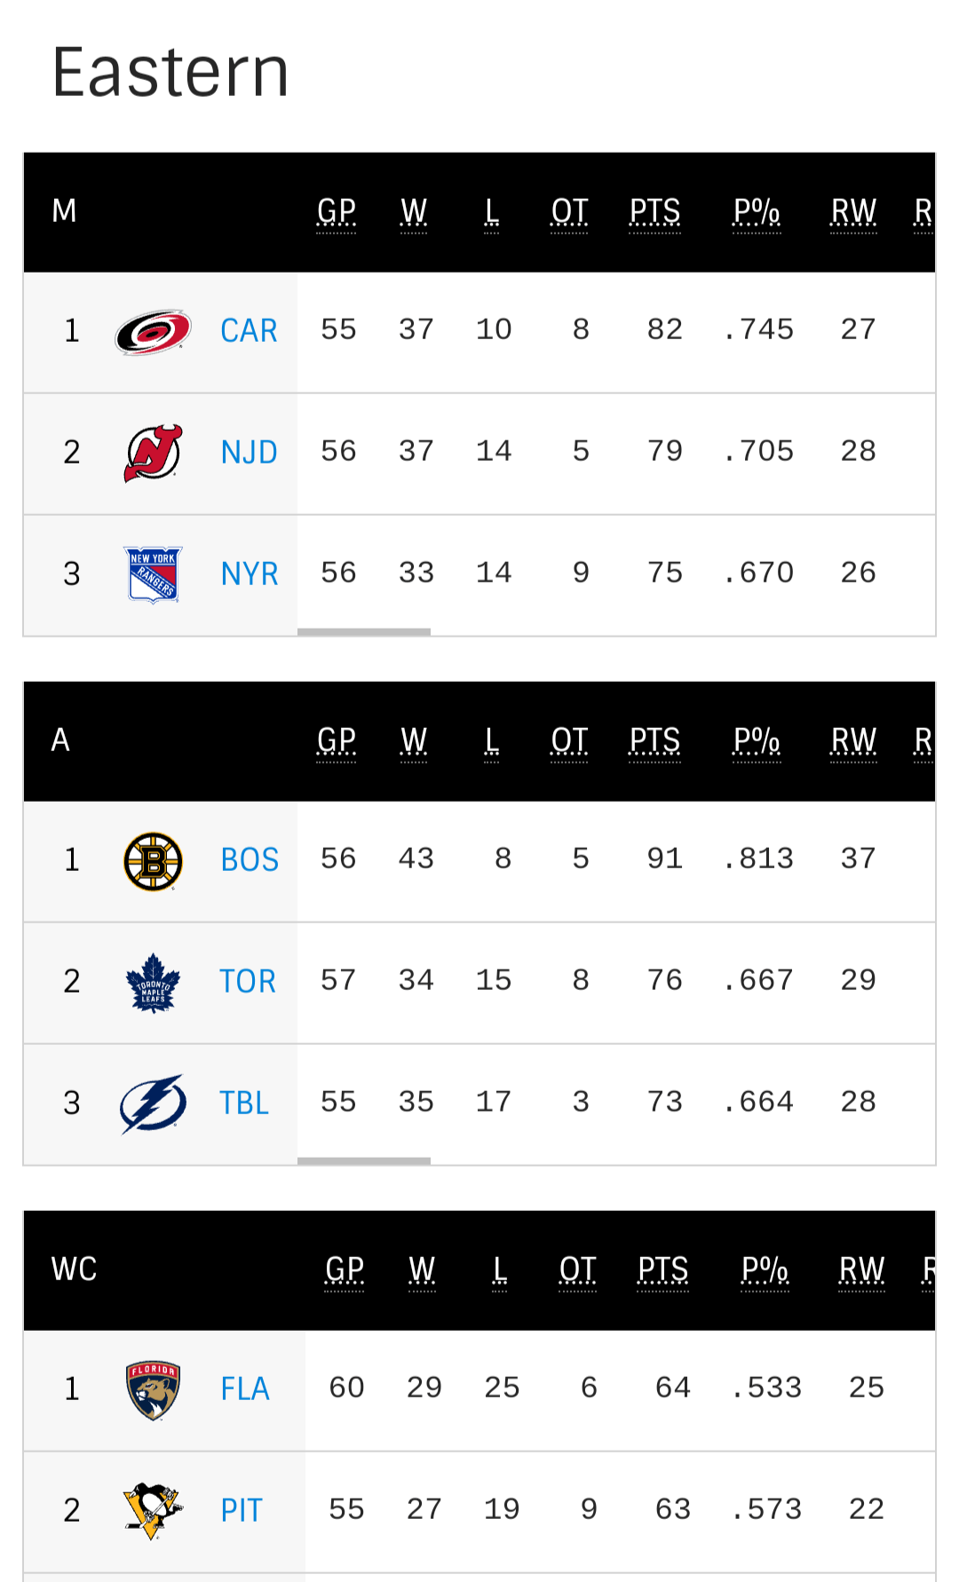959x1582 pixels.
Task: Click the Atlantic table horizontal scrollbar
Action: pyautogui.click(x=364, y=1161)
